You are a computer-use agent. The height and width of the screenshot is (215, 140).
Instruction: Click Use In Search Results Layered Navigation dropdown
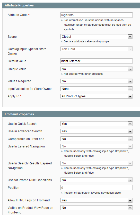point(96,163)
